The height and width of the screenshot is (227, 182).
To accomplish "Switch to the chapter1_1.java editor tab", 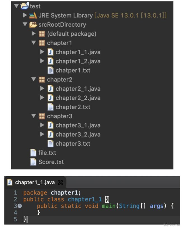I will click(35, 182).
